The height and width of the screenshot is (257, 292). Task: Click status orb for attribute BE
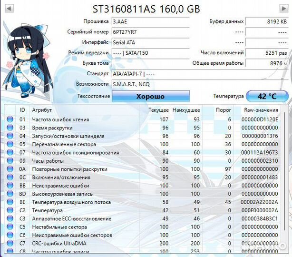point(10,202)
